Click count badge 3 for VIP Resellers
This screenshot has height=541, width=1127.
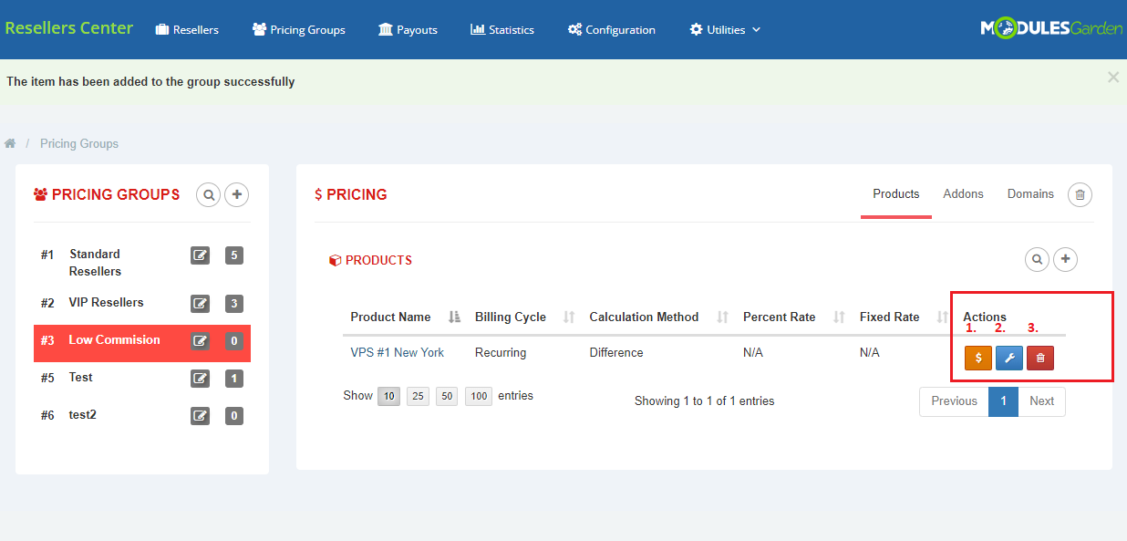pyautogui.click(x=234, y=304)
